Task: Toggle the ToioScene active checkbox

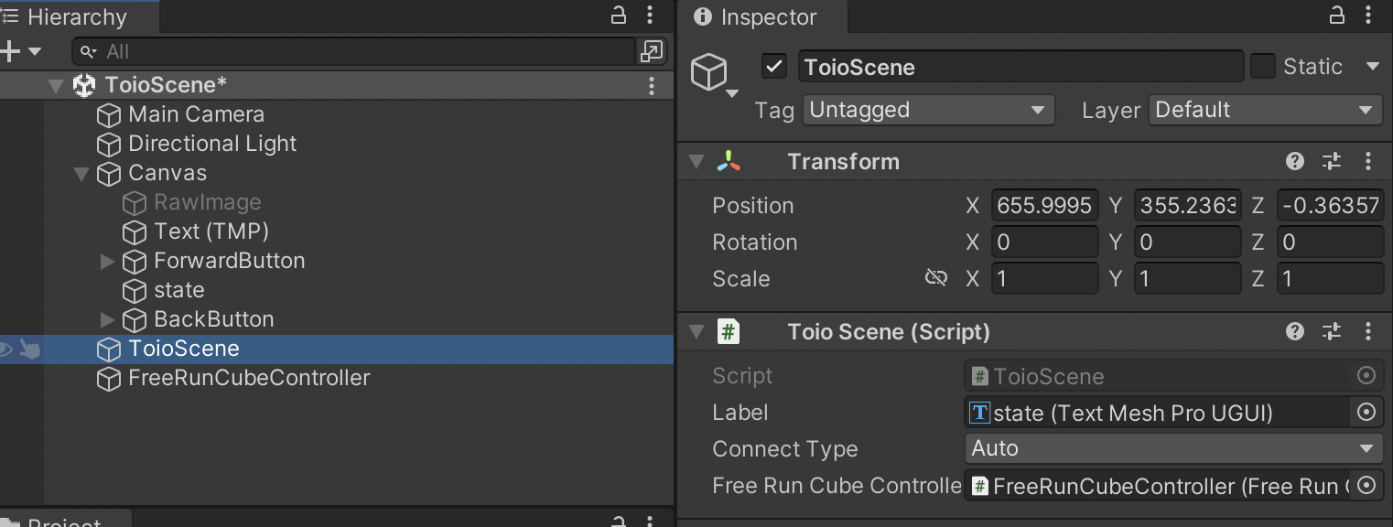Action: coord(774,67)
